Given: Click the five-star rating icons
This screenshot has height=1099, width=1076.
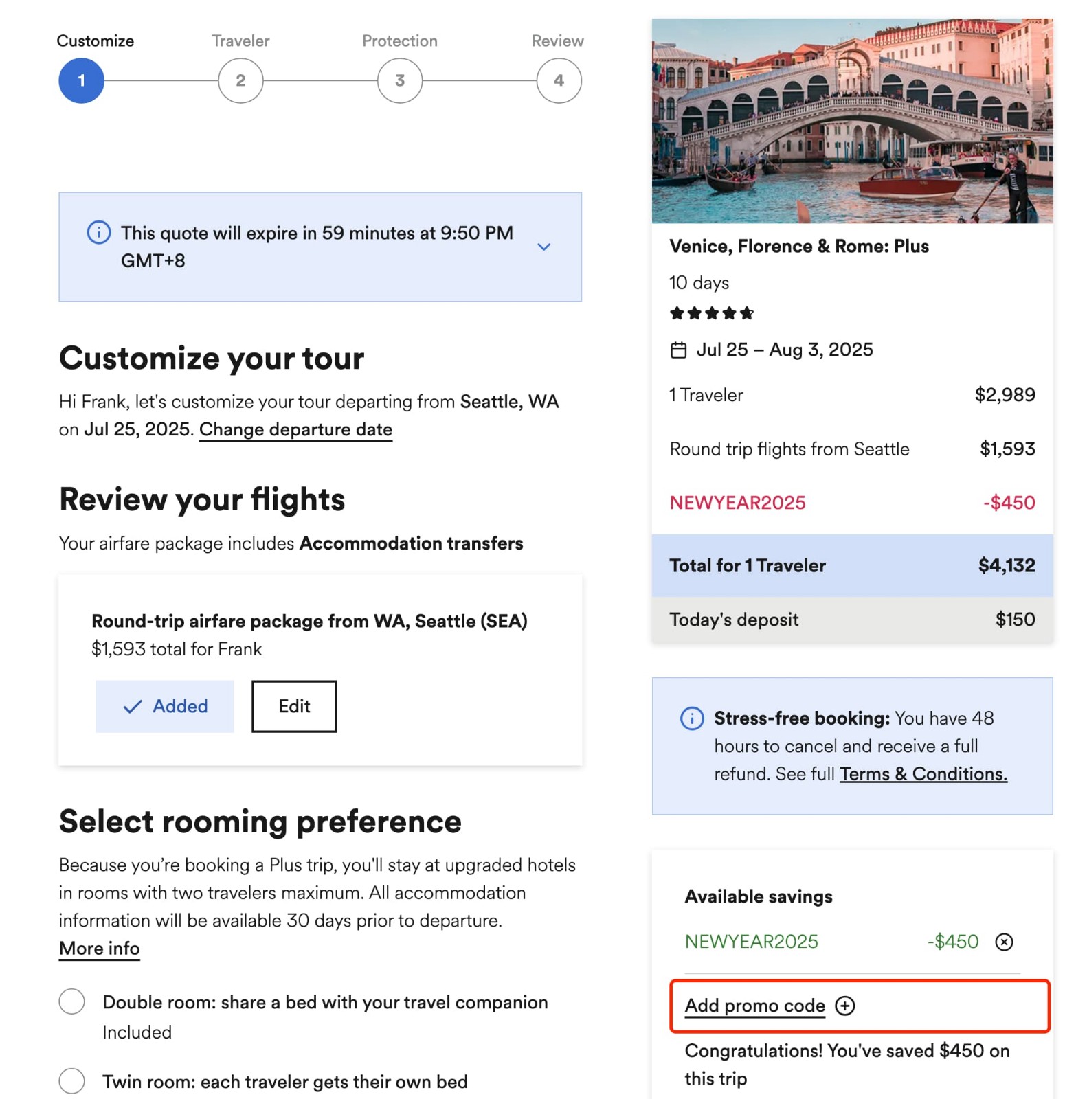Looking at the screenshot, I should [711, 314].
